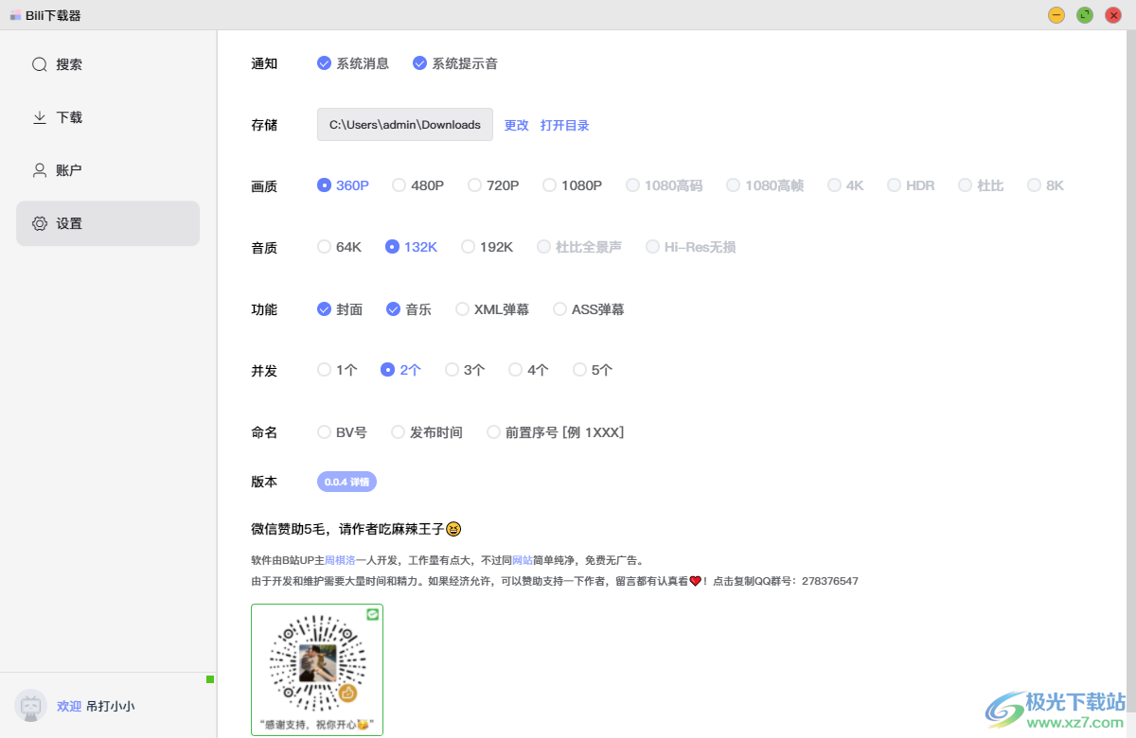
Task: Click the 0.0.4 详情 version badge
Action: click(346, 482)
